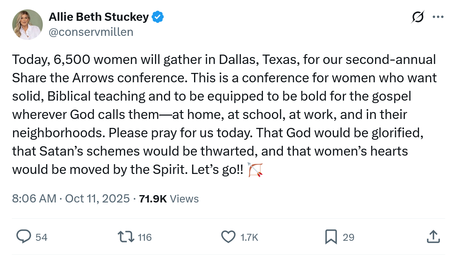Bookmark the tweet with the bookmark icon

331,237
